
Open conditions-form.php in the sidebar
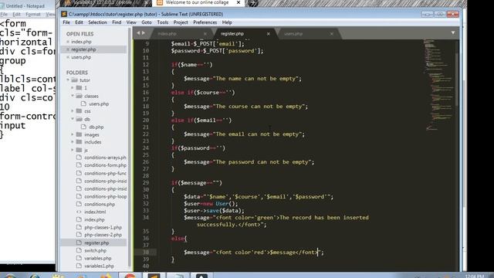click(105, 165)
